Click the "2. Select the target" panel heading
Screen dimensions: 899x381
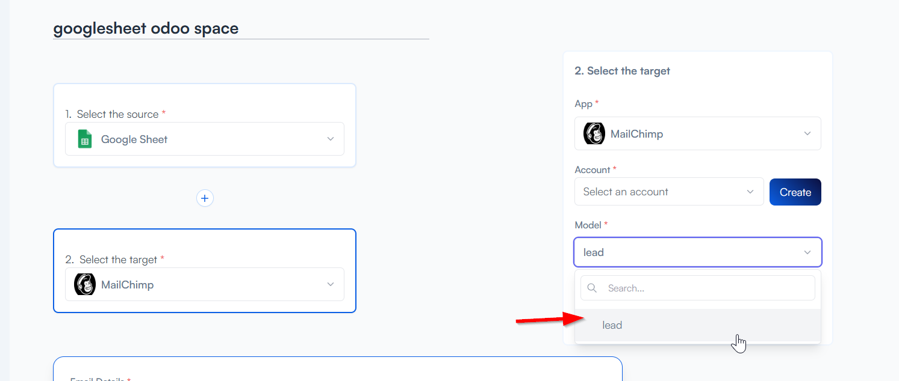[x=622, y=71]
